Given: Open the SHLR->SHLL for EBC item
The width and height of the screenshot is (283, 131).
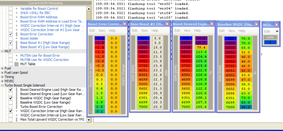Looking at the screenshot, I should tap(35, 13).
